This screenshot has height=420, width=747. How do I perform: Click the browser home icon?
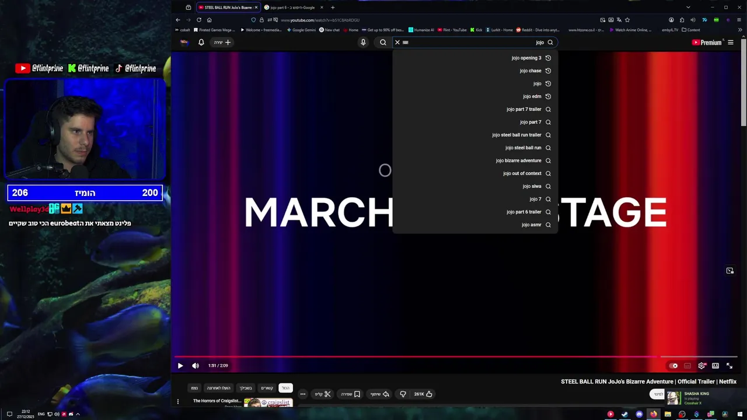tap(209, 20)
